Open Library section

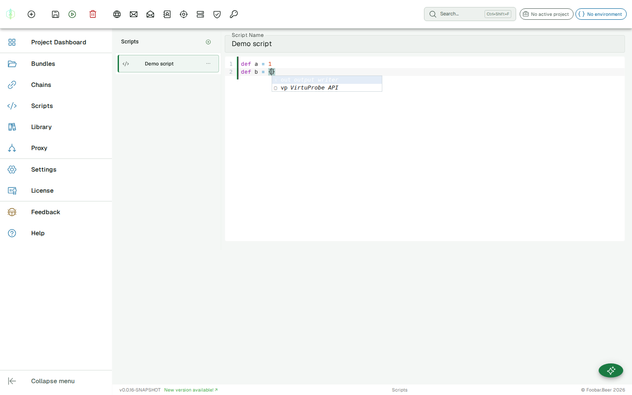point(56,127)
